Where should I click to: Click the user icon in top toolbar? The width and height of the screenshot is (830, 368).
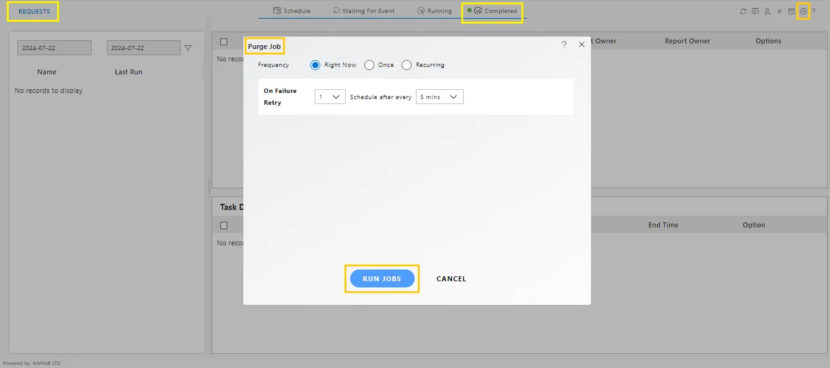click(x=767, y=11)
